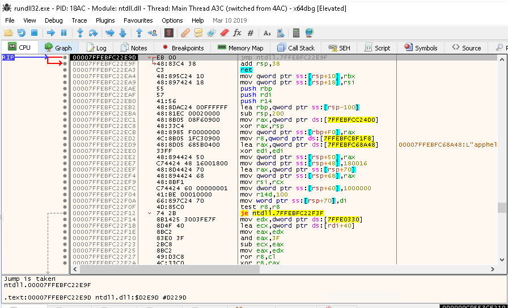Open the Calculator icon

[296, 33]
